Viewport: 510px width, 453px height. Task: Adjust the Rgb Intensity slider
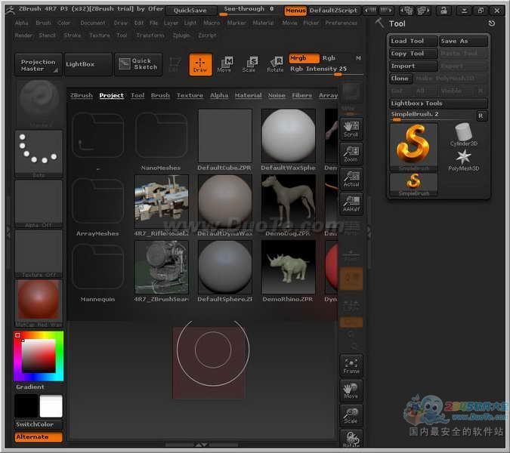[x=326, y=70]
